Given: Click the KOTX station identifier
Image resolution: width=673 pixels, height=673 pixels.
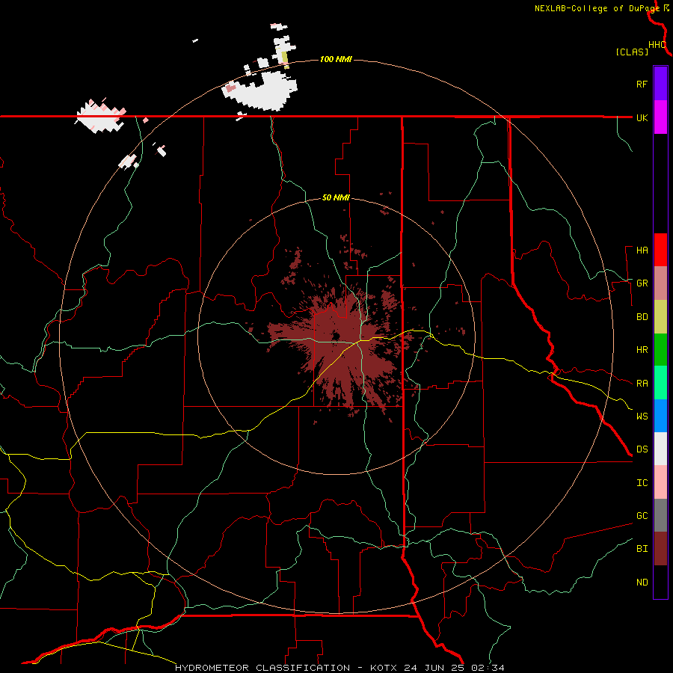Looking at the screenshot, I should point(384,668).
